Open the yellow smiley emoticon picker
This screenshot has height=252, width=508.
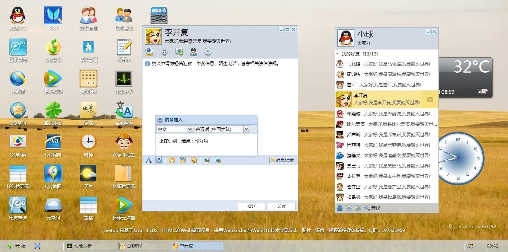[x=172, y=160]
